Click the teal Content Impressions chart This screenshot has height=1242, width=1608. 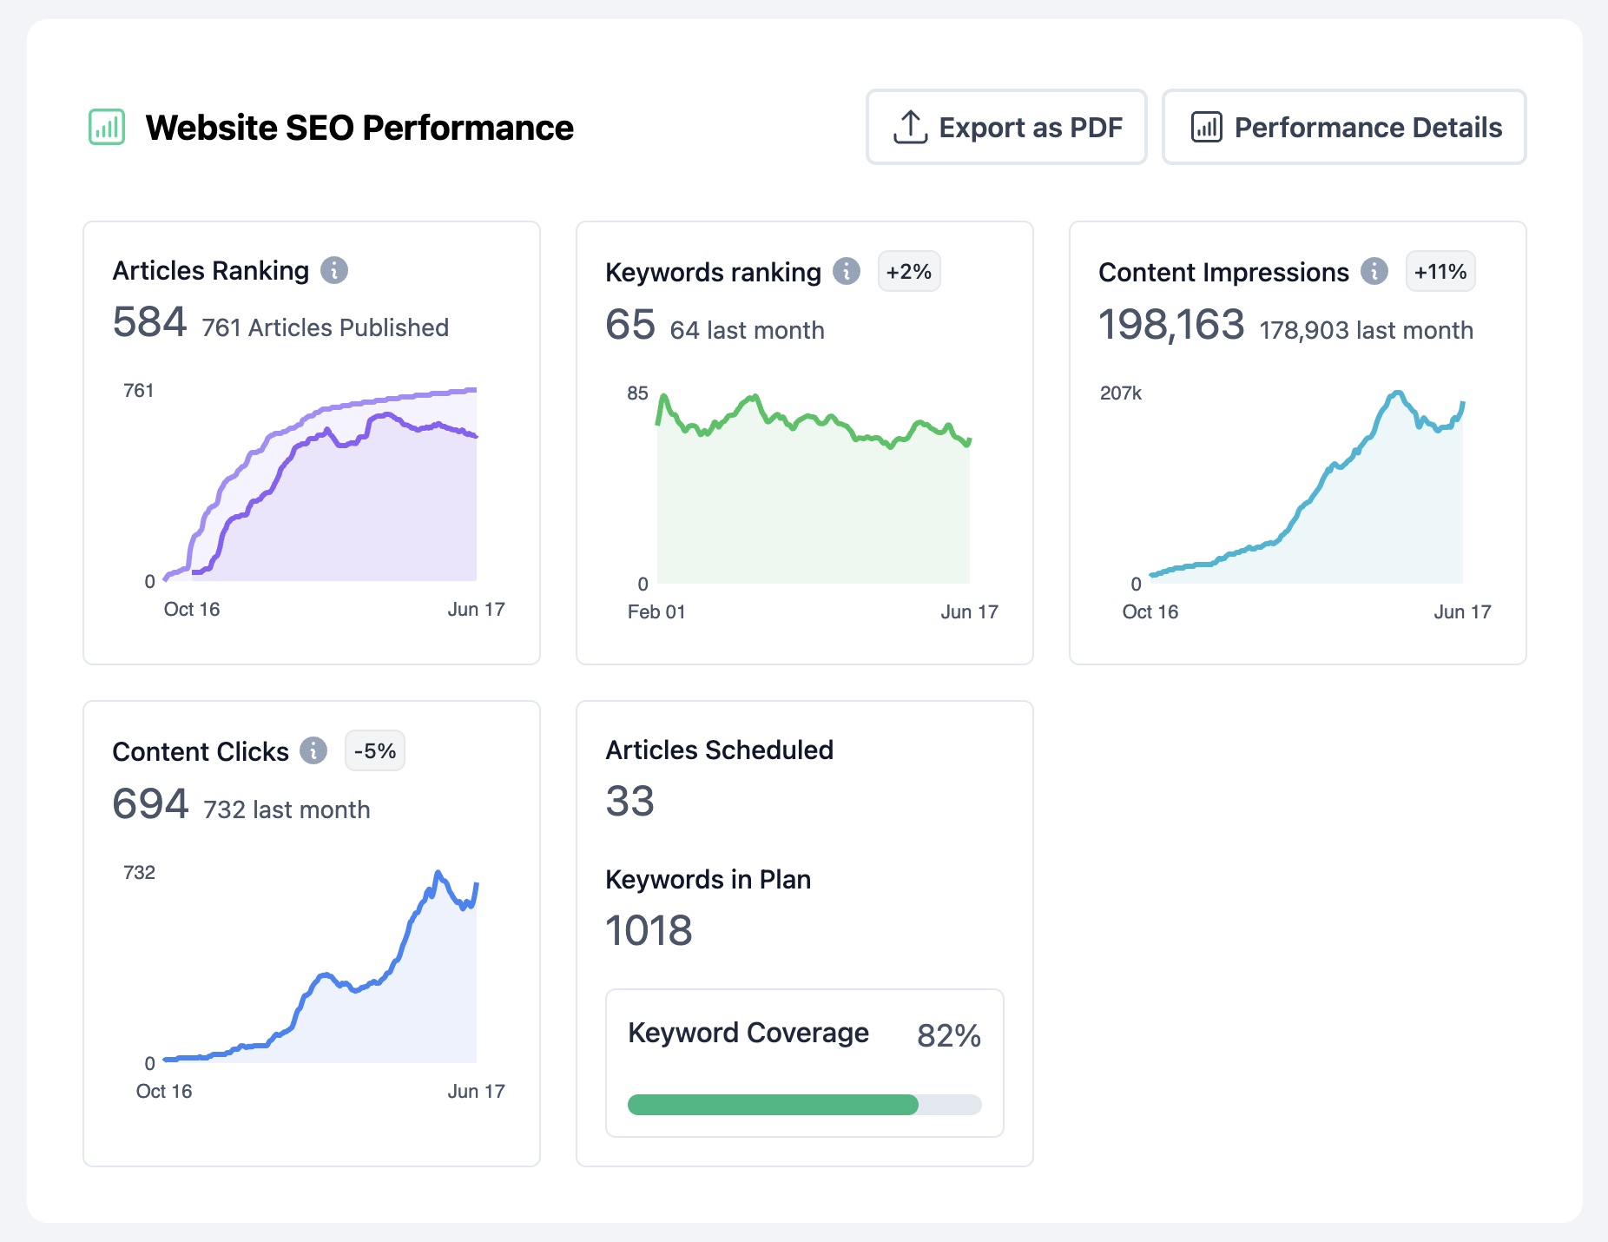click(x=1307, y=488)
